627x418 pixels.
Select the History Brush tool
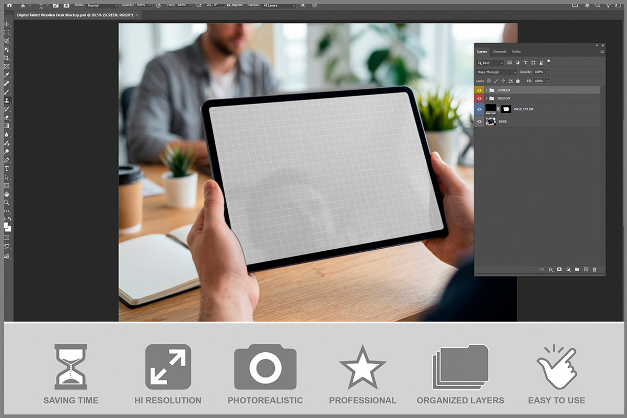coord(7,109)
